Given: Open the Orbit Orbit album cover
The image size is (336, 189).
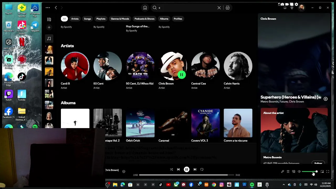Looking at the screenshot, I should pos(140,123).
